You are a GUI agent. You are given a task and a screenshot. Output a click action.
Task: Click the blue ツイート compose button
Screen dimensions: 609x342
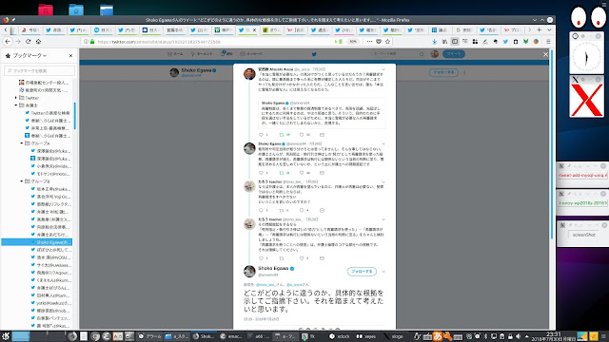point(454,54)
